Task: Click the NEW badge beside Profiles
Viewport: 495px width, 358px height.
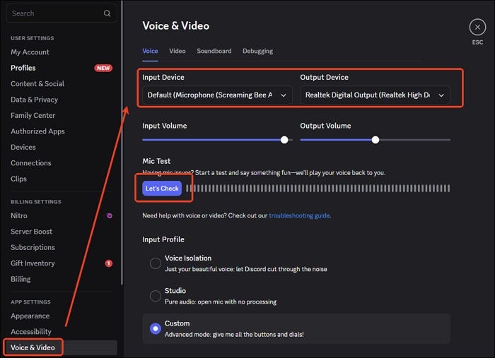Action: tap(103, 68)
